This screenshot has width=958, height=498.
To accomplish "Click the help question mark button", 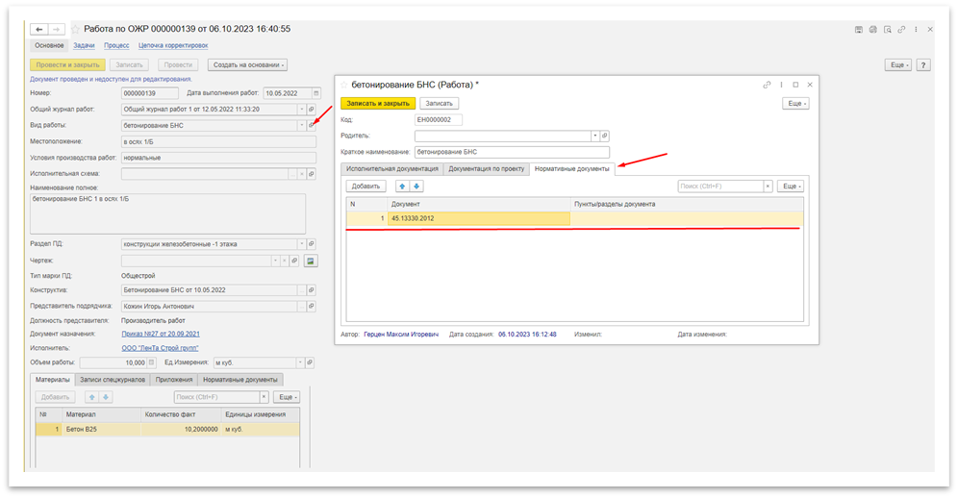I will (x=923, y=64).
